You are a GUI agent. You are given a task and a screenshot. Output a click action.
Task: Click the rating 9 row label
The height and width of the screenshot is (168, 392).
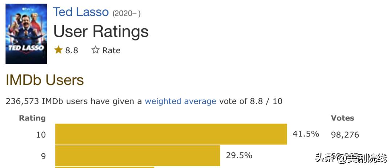click(x=43, y=156)
